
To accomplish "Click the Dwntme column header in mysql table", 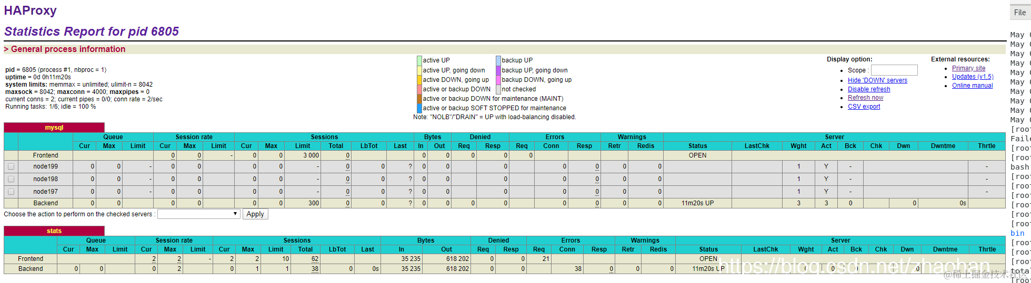I will point(943,146).
